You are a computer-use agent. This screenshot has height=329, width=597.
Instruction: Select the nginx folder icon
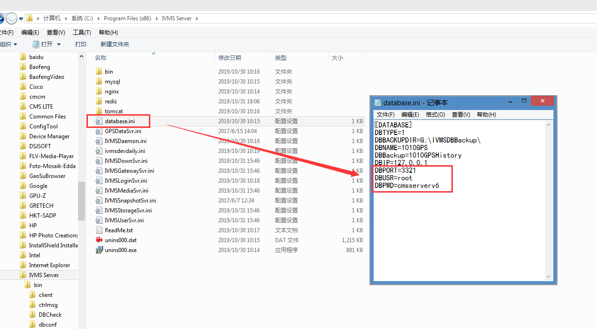tap(99, 91)
